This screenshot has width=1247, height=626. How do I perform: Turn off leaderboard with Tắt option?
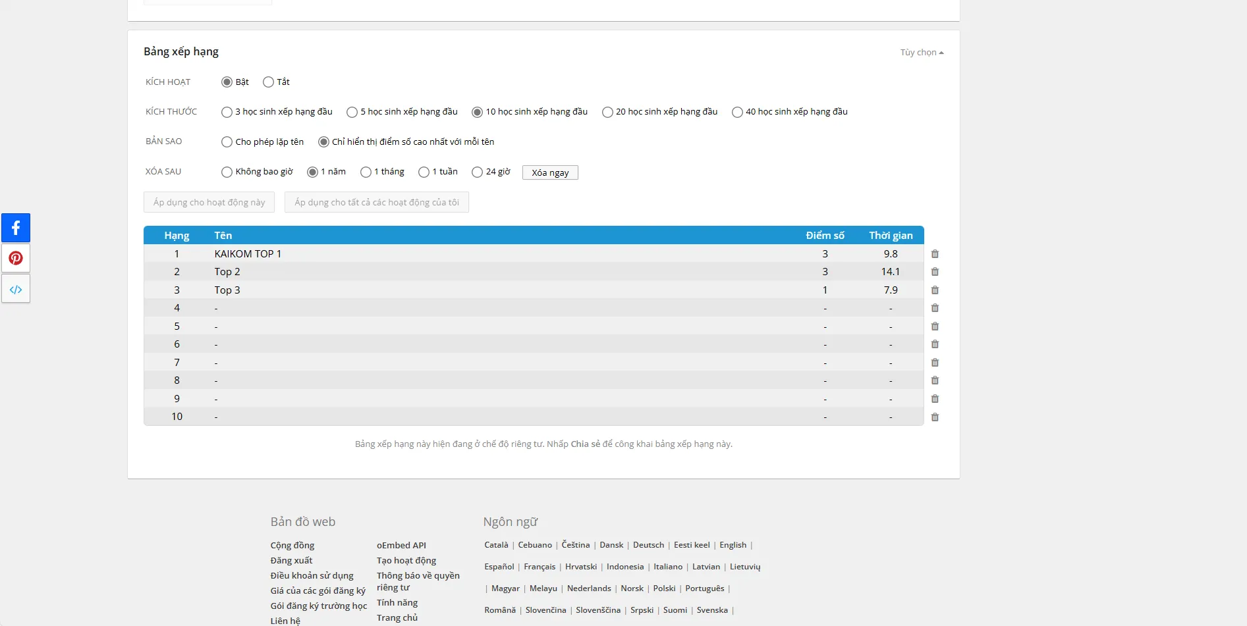[x=268, y=82]
